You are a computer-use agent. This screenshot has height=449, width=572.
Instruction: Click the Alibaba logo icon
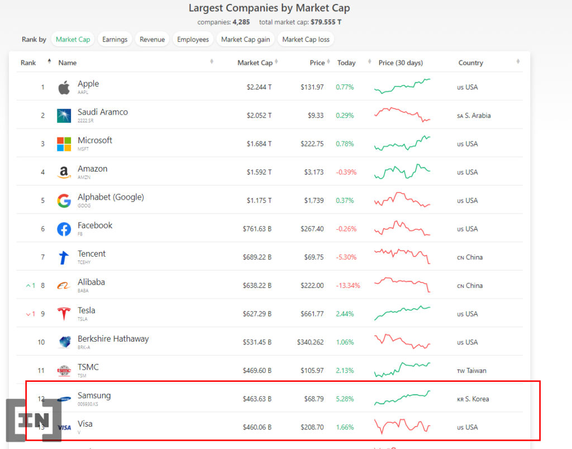point(64,286)
